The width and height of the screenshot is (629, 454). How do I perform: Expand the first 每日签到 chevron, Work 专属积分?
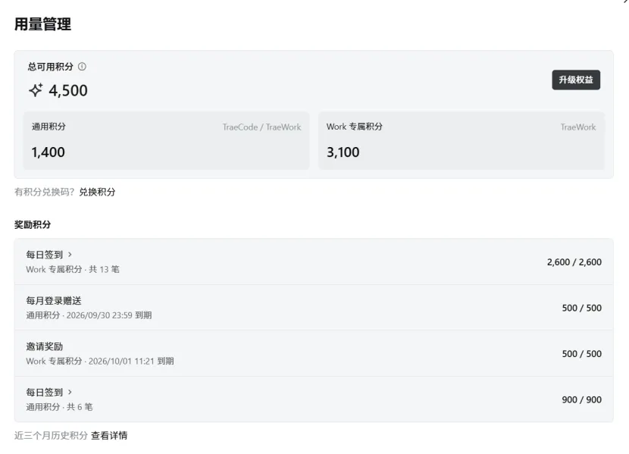click(70, 254)
